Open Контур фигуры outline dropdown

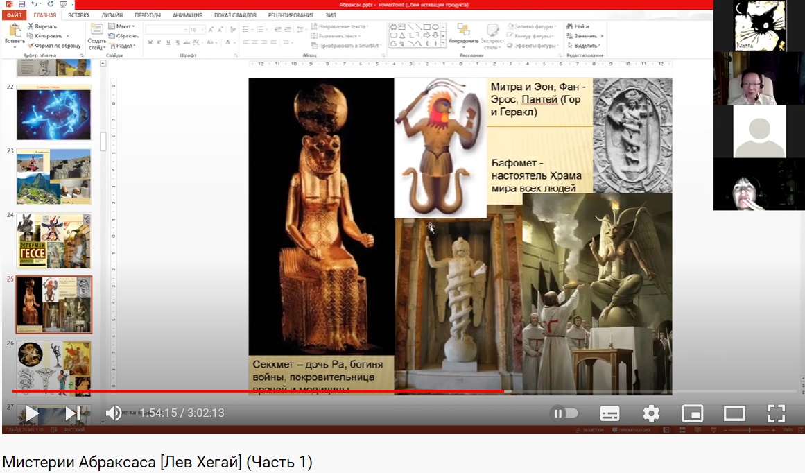(x=531, y=36)
